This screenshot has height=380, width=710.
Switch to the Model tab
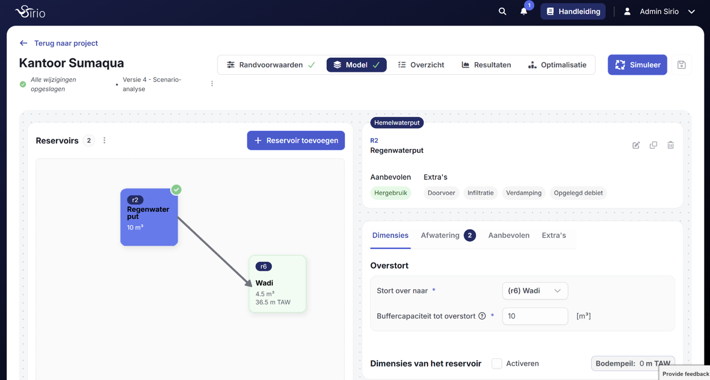[357, 65]
